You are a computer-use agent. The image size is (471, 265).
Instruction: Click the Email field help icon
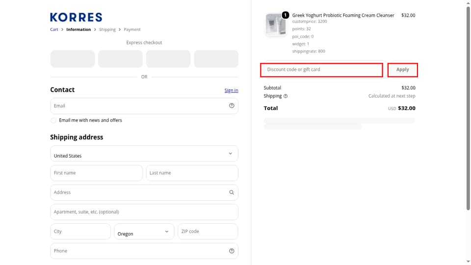tap(232, 106)
